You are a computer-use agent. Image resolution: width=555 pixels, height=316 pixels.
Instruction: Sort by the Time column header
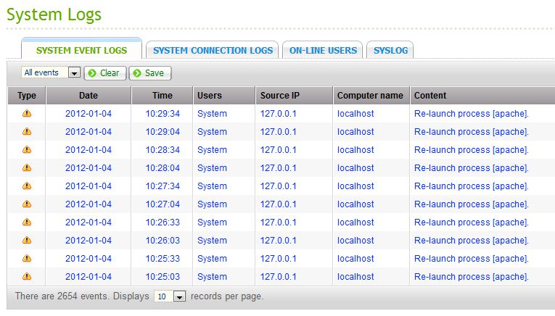pos(163,96)
